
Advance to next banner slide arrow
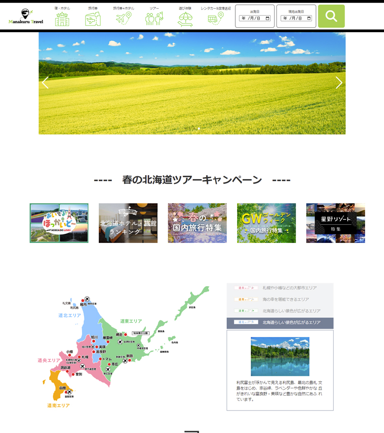click(x=339, y=83)
